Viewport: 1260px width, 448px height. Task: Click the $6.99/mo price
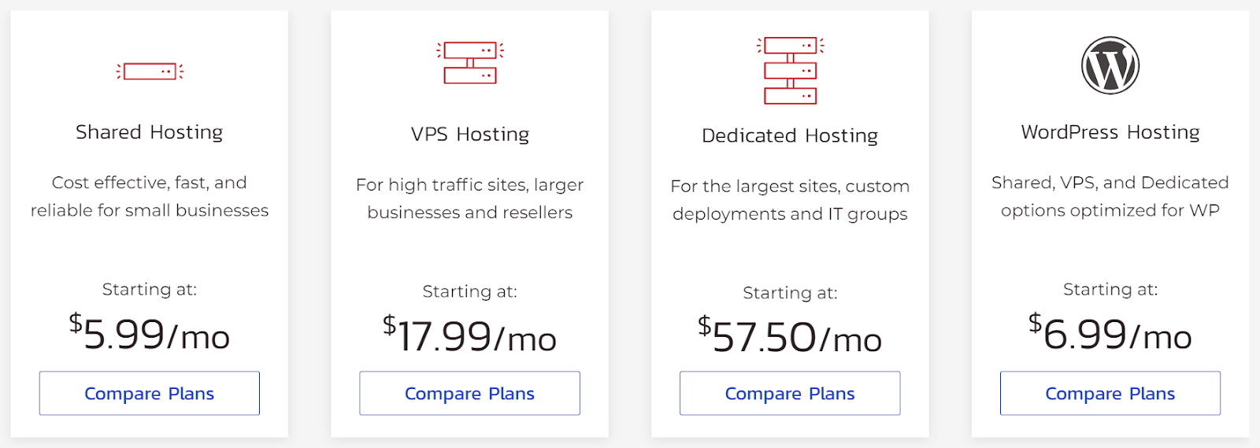coord(1110,333)
